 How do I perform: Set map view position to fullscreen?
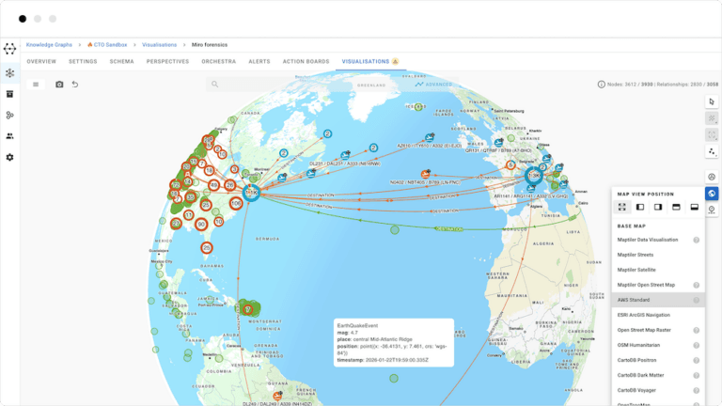tap(622, 207)
